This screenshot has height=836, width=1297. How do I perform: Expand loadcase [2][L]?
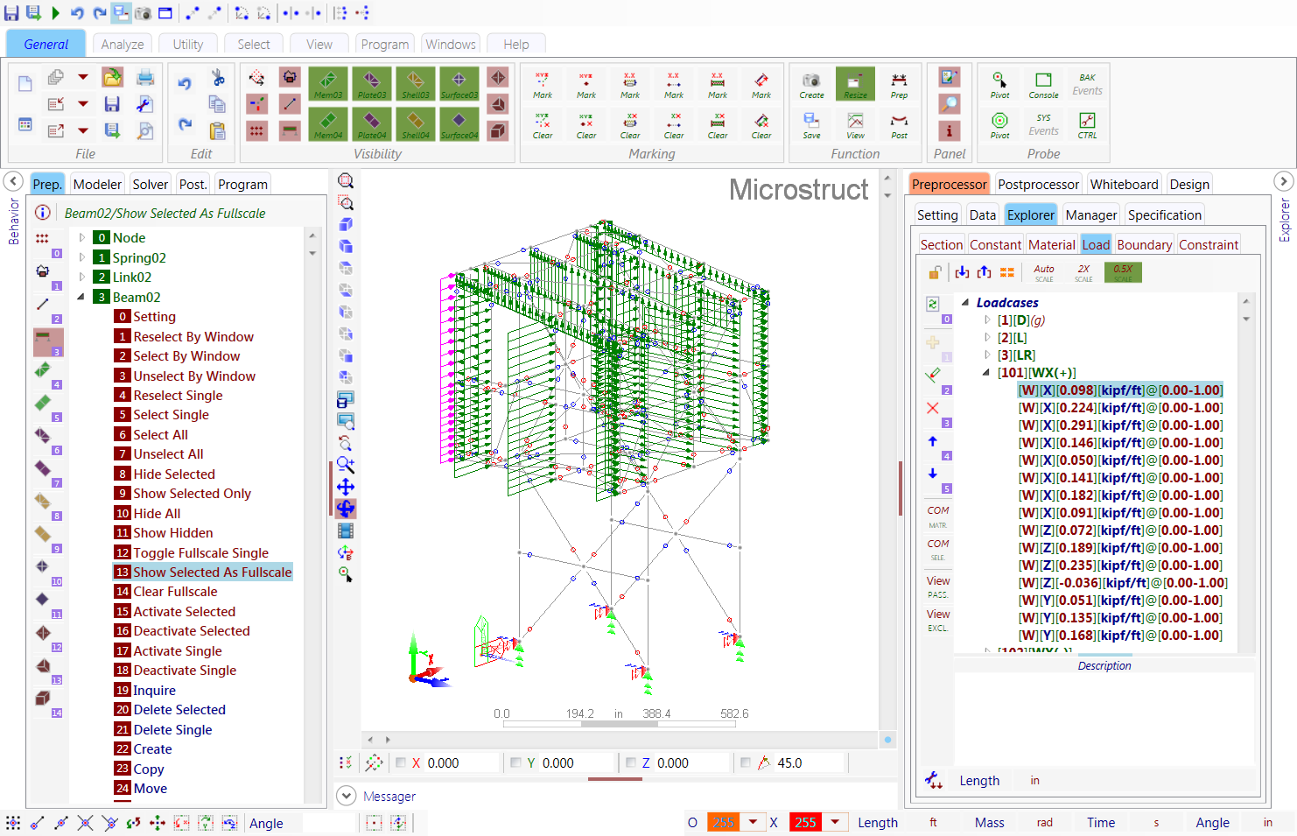987,338
